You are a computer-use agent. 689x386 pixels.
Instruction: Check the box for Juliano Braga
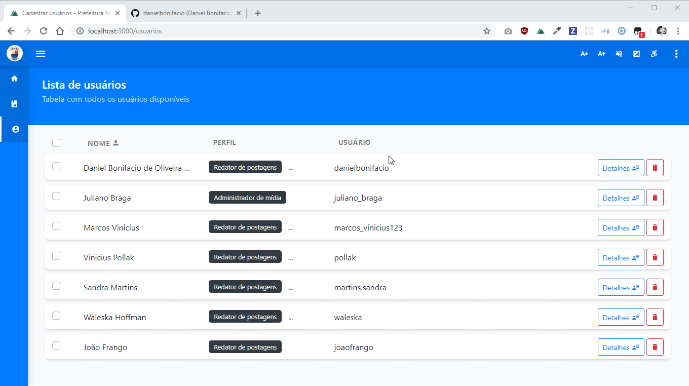[x=56, y=196]
